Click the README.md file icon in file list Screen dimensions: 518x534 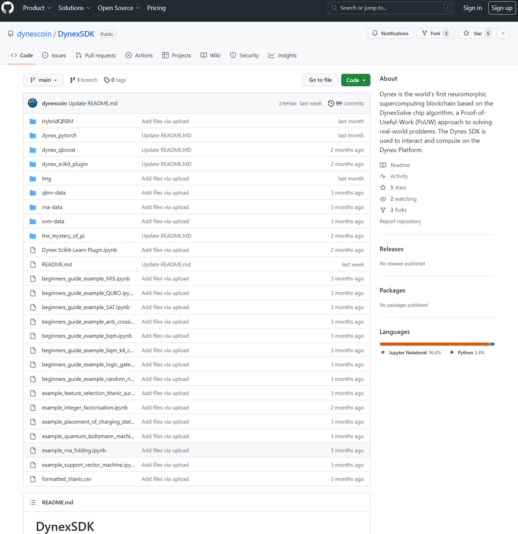[x=32, y=264]
